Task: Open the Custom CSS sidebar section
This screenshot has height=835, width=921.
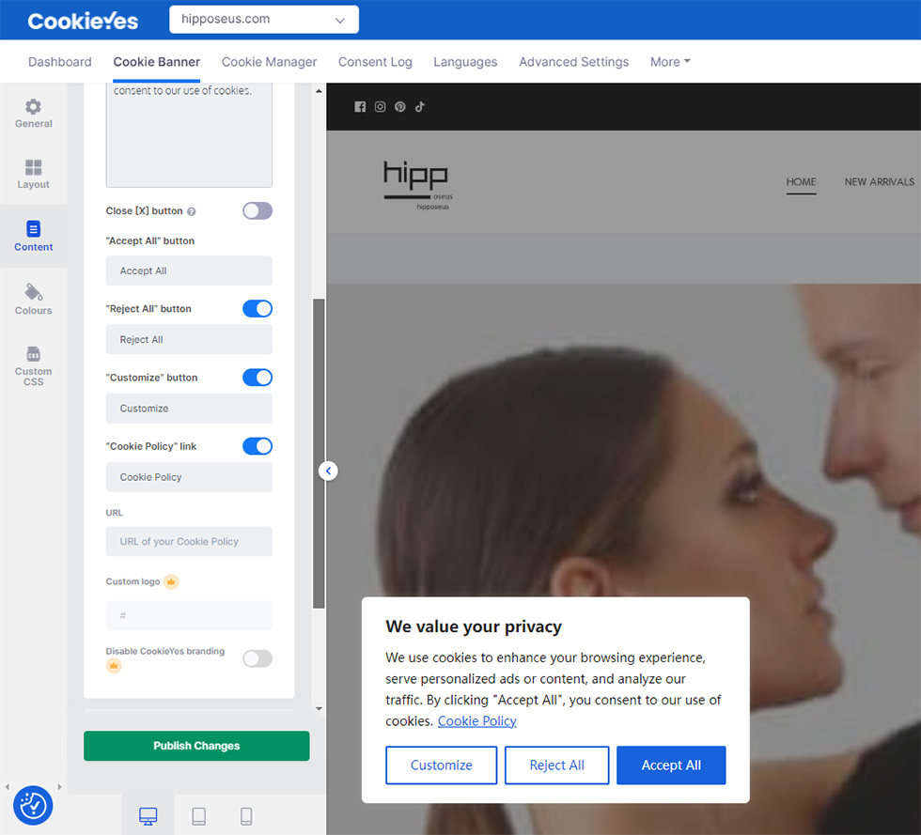Action: (33, 366)
